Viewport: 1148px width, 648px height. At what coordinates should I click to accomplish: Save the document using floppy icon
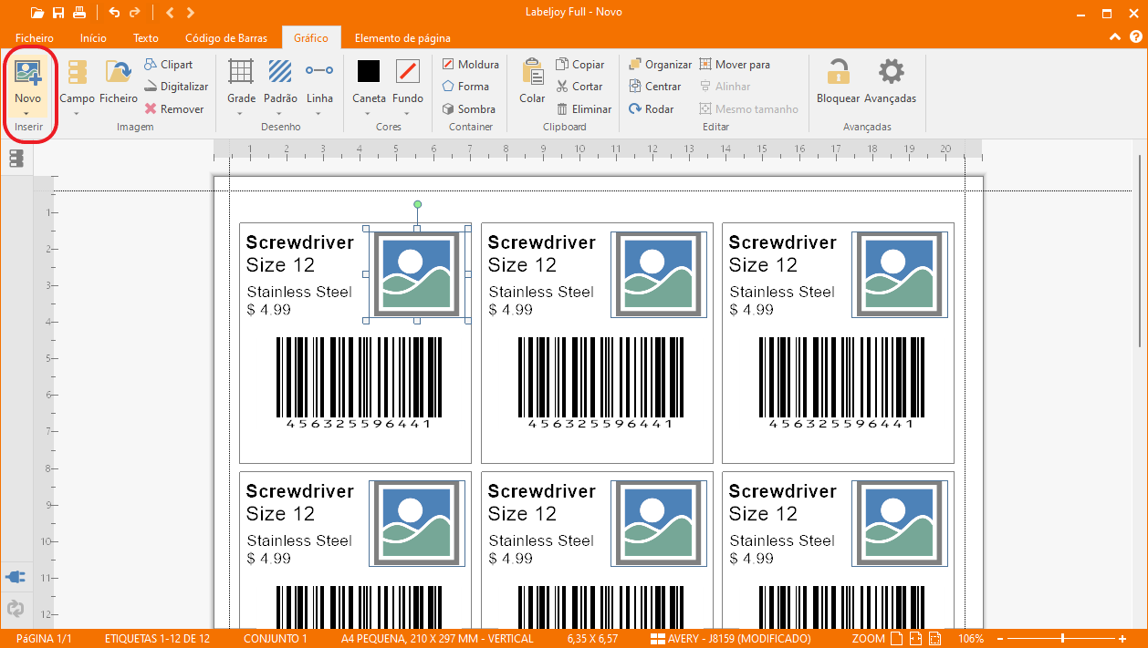click(x=58, y=13)
